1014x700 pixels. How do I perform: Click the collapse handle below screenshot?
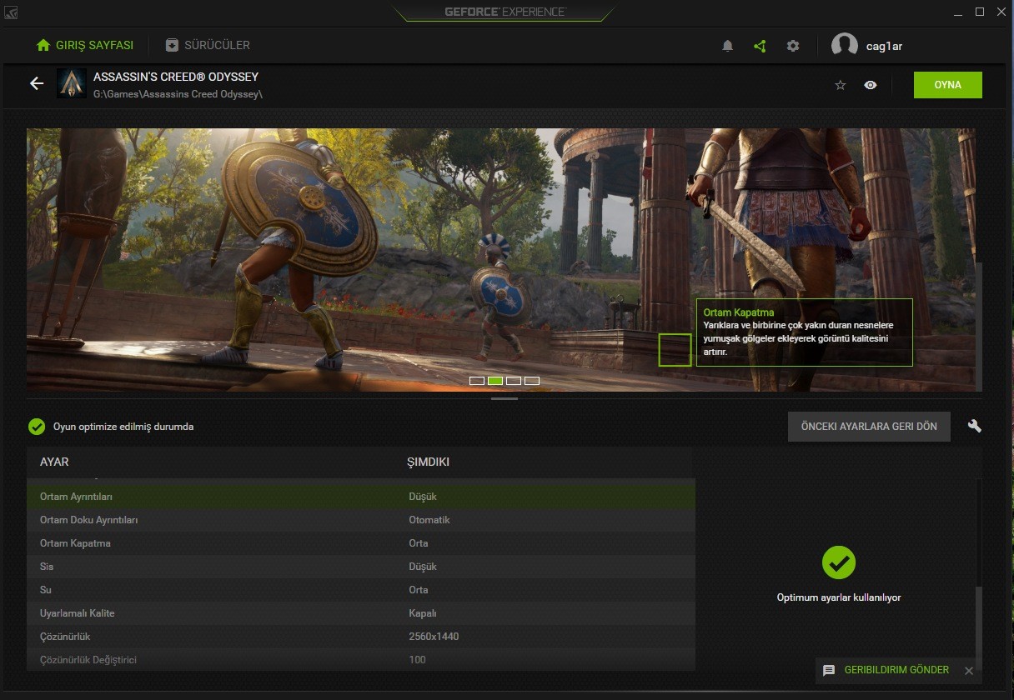(x=504, y=398)
